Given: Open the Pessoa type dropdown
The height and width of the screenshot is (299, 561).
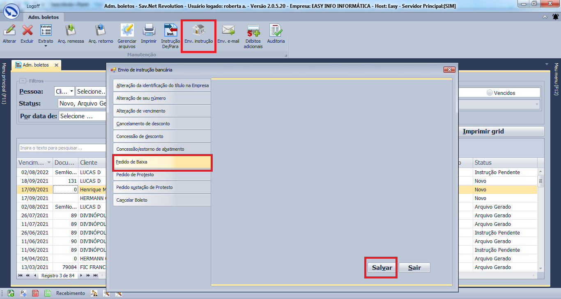Looking at the screenshot, I should click(72, 91).
